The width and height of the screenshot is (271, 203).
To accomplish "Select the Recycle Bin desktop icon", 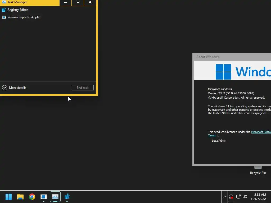I will [258, 170].
